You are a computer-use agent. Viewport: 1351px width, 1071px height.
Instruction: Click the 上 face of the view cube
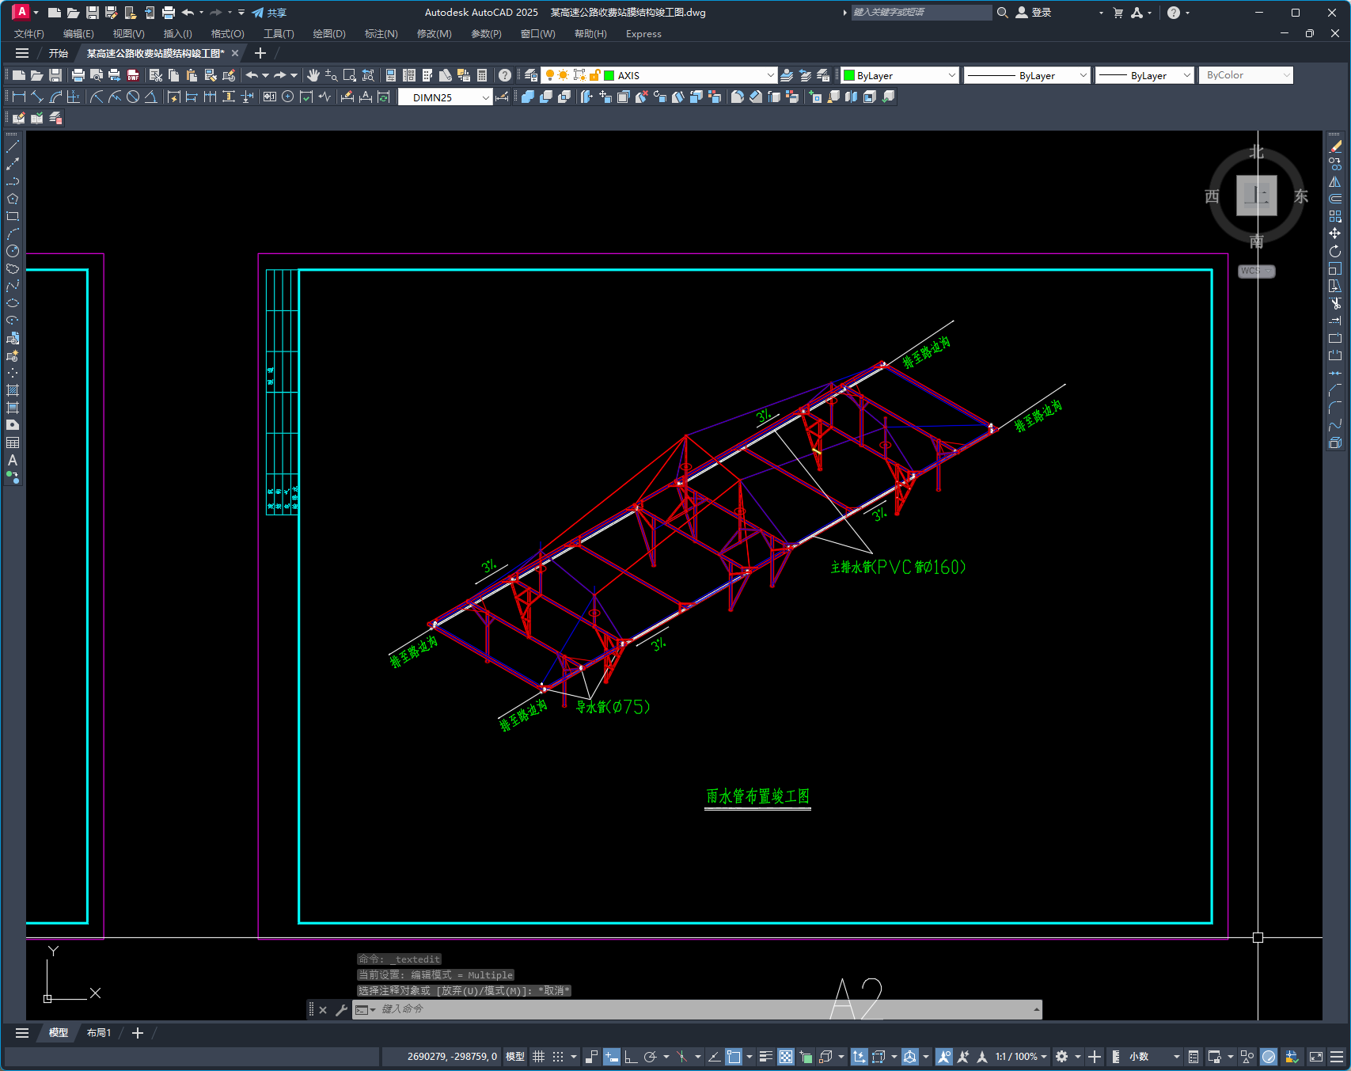point(1257,196)
